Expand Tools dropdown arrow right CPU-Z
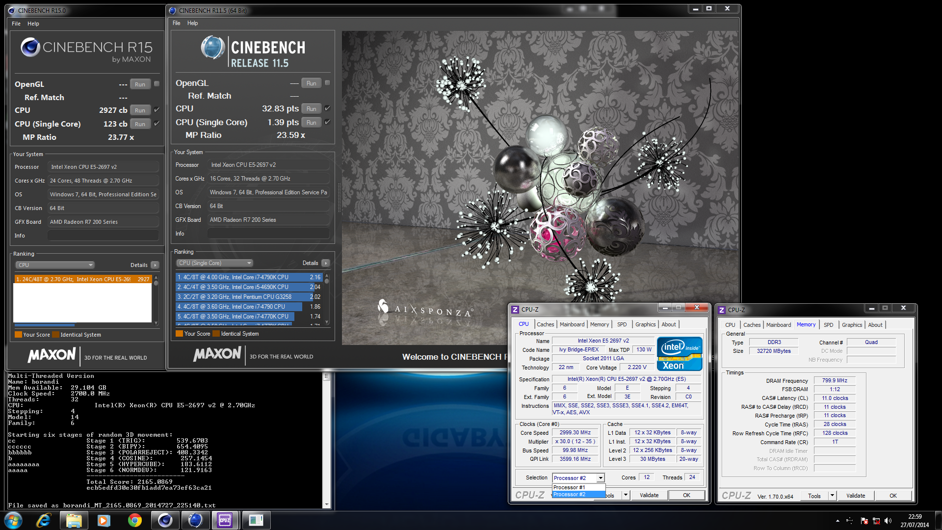This screenshot has height=530, width=942. click(832, 496)
